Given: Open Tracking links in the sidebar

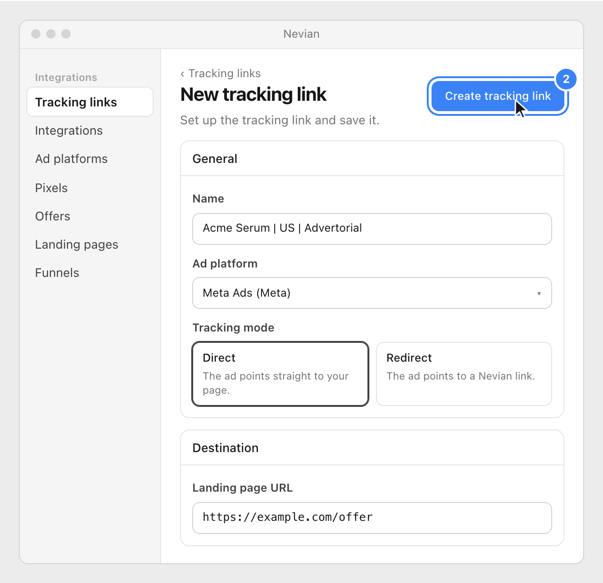Looking at the screenshot, I should coord(90,102).
